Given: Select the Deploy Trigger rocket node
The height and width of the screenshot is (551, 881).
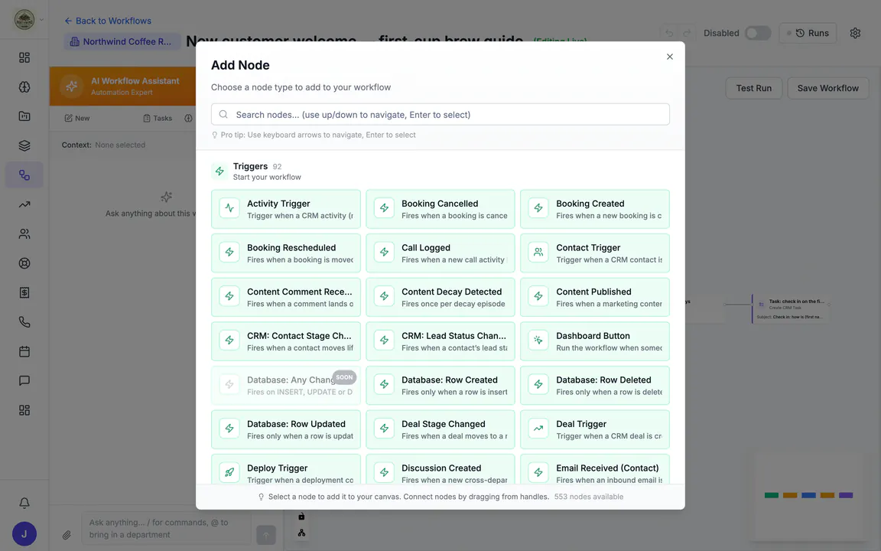Looking at the screenshot, I should (x=286, y=469).
